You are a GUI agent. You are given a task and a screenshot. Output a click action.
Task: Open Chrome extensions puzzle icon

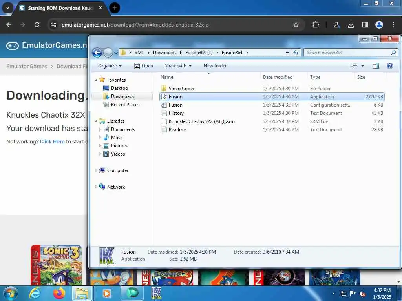coord(316,25)
